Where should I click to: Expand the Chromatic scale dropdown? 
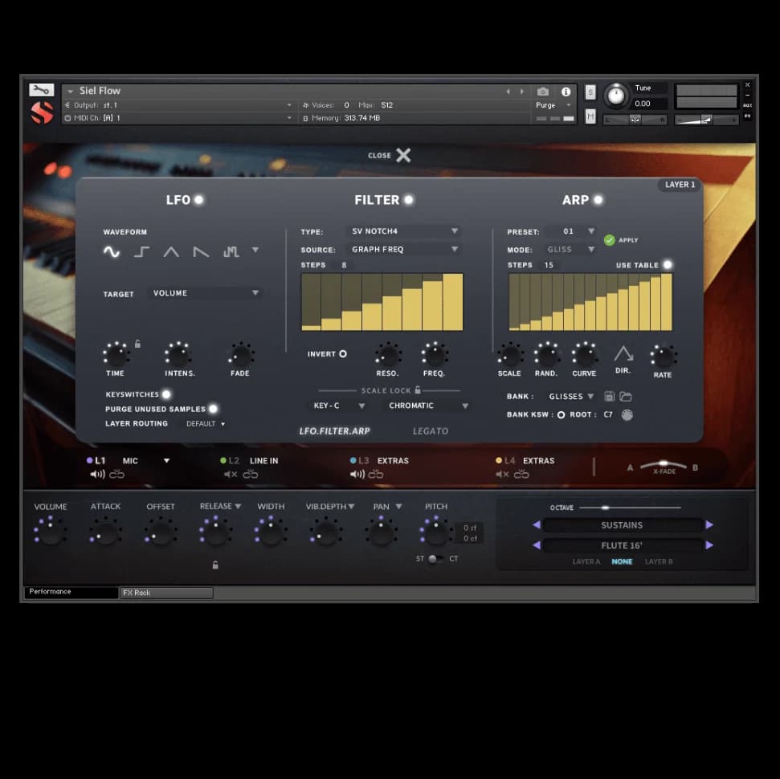pos(427,406)
